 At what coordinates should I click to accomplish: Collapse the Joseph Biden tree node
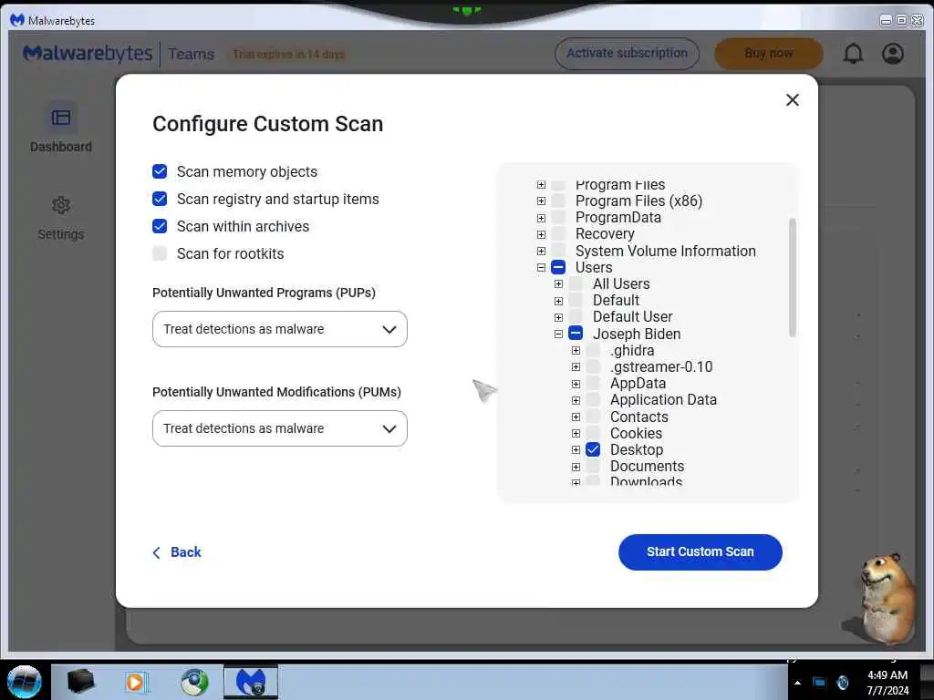558,335
